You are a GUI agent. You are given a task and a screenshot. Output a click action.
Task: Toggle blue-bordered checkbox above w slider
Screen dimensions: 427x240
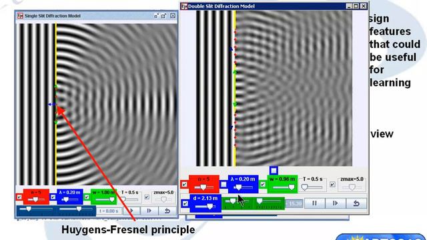tap(274, 171)
